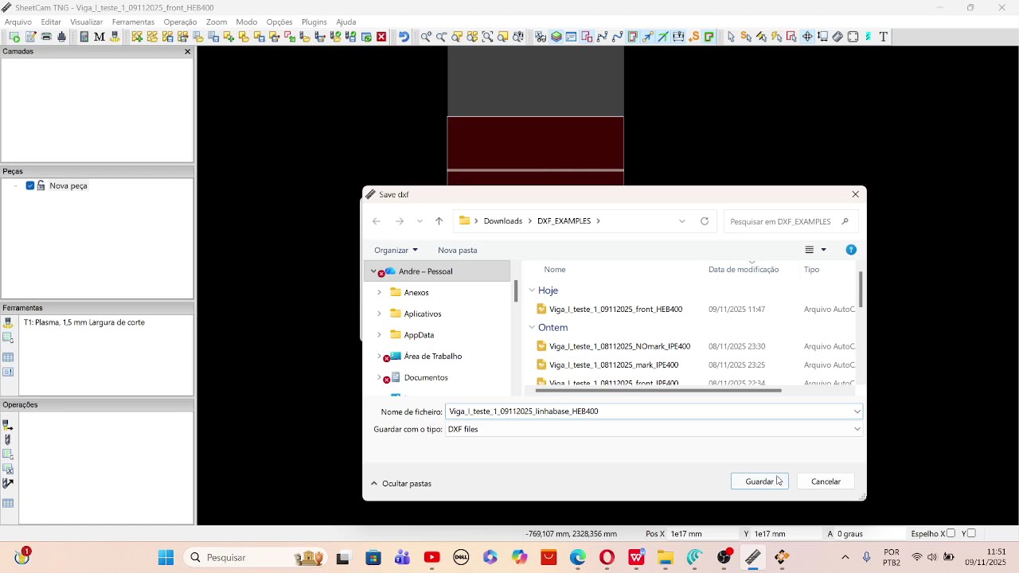The image size is (1019, 573).
Task: Click Nova pasta to create a folder
Action: pos(457,250)
